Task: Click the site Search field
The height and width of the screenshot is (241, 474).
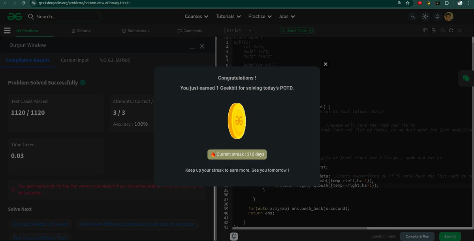Action: tap(63, 17)
